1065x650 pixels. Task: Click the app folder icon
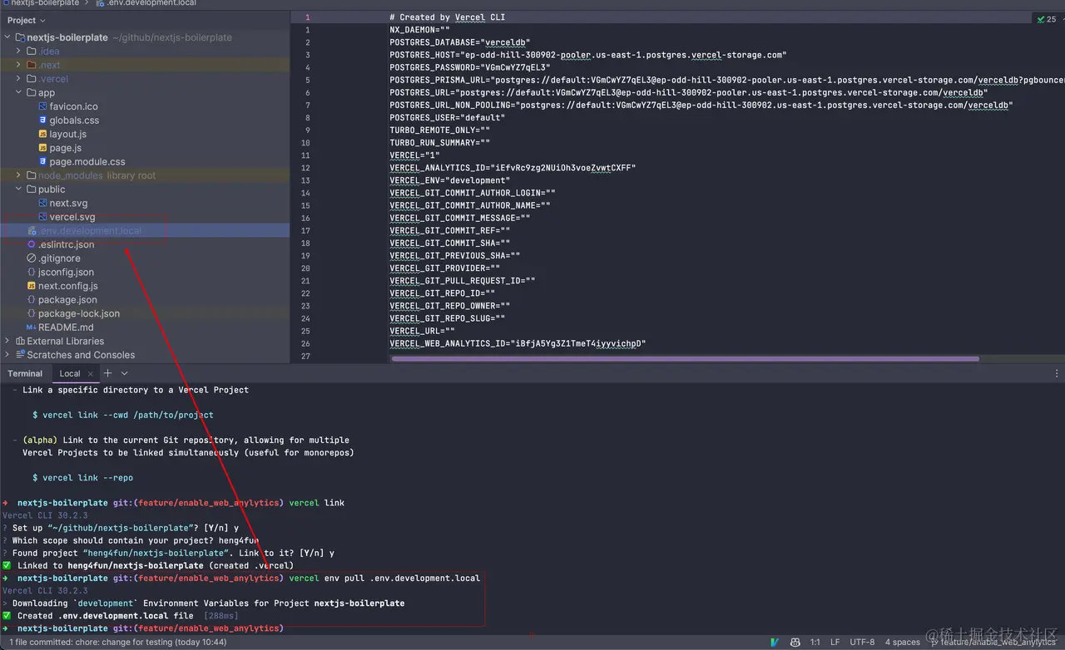[32, 92]
